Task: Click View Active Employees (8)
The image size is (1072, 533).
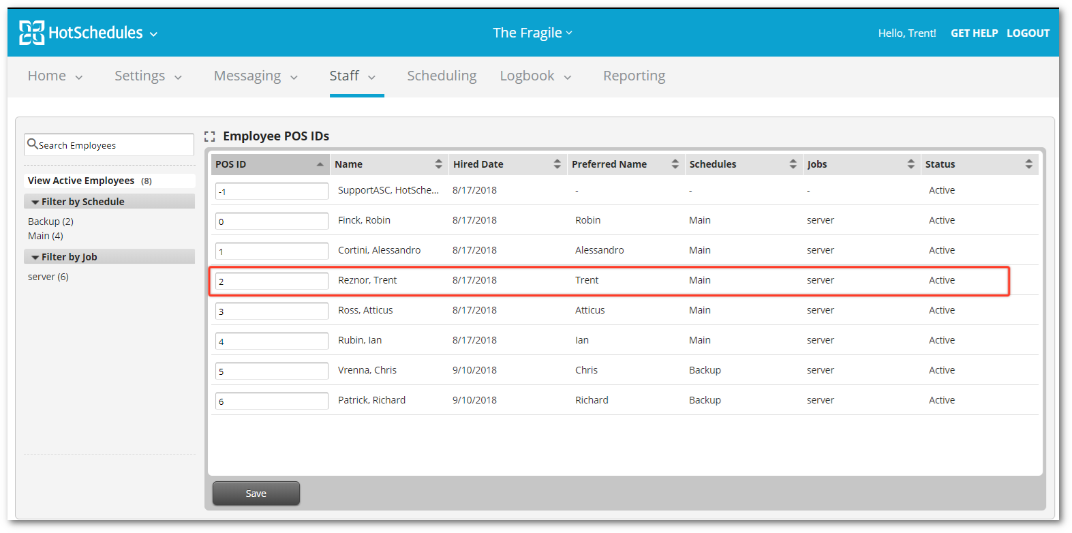Action: pos(90,181)
